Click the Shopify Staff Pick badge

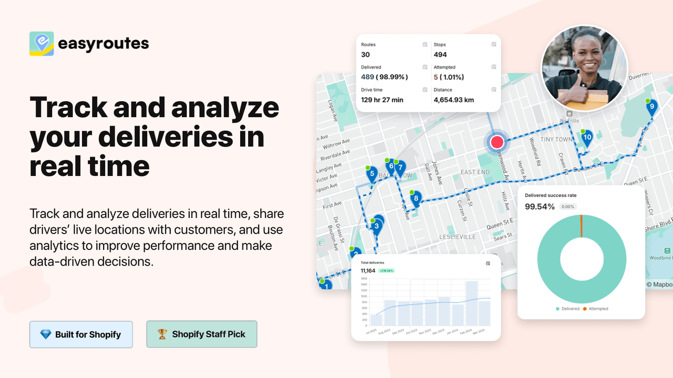[201, 334]
